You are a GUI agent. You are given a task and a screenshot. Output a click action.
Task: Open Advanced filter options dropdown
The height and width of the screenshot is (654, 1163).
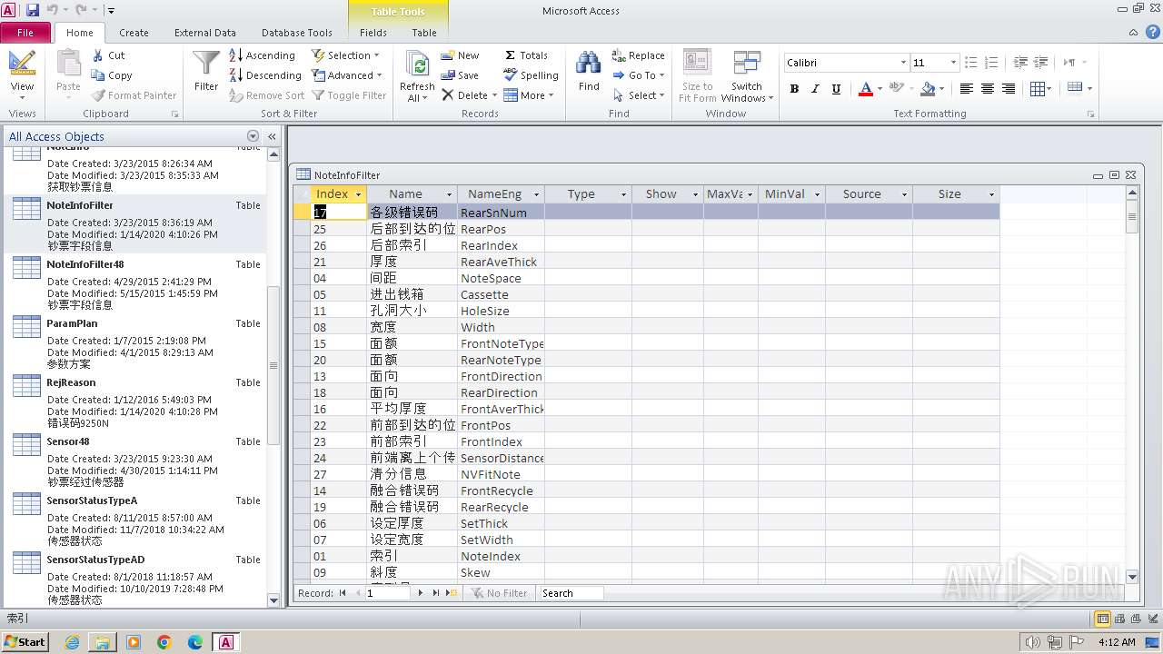coord(347,75)
